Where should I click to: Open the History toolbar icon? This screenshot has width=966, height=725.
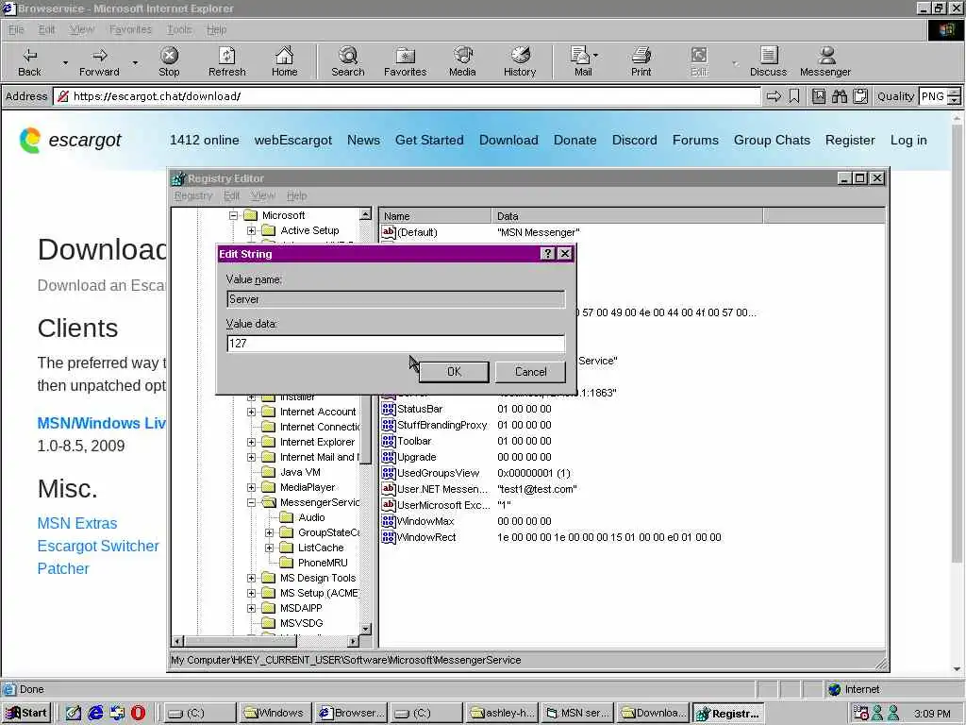pos(520,61)
